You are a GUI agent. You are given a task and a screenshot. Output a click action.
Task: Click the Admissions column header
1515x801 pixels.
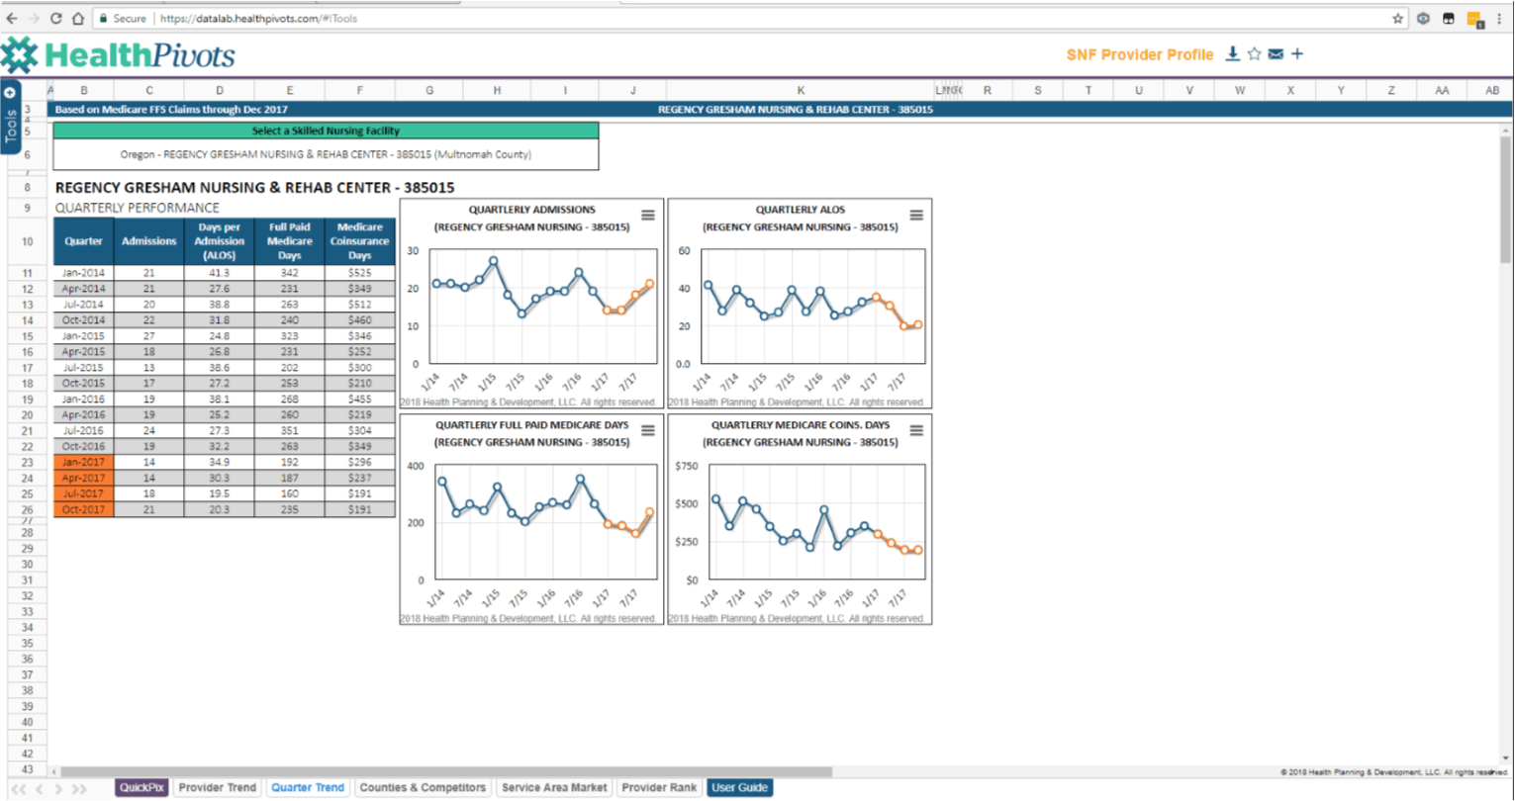pos(148,241)
